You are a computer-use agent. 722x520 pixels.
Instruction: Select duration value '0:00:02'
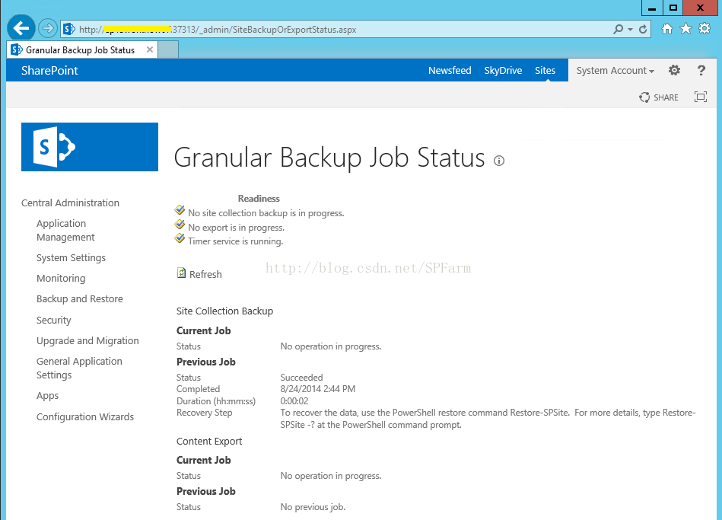(x=294, y=401)
